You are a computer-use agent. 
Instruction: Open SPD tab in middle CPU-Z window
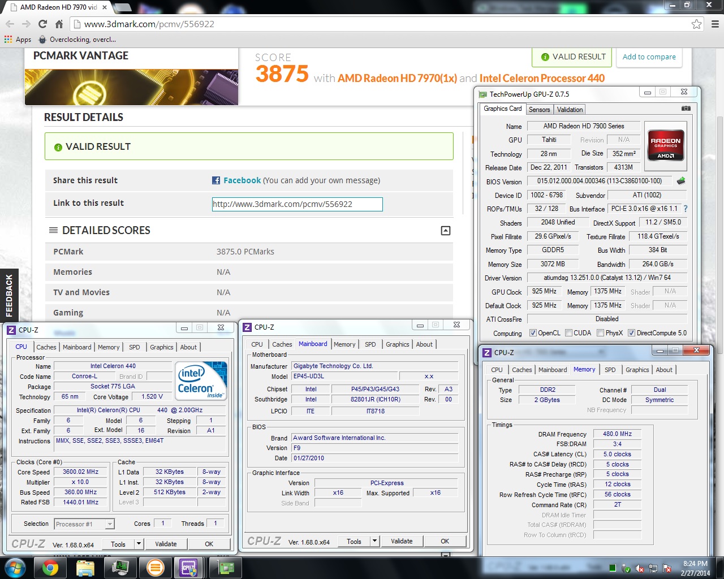click(370, 344)
